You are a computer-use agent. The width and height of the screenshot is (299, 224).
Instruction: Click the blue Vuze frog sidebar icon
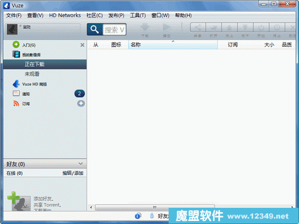point(16,84)
